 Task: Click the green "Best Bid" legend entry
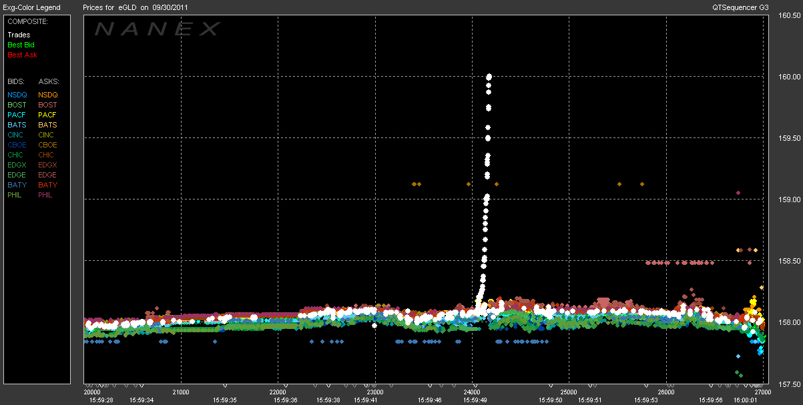click(21, 45)
